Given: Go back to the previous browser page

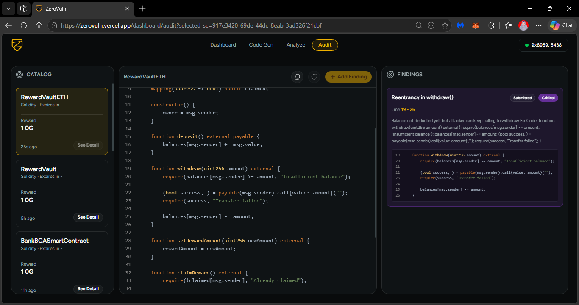Looking at the screenshot, I should click(x=8, y=25).
